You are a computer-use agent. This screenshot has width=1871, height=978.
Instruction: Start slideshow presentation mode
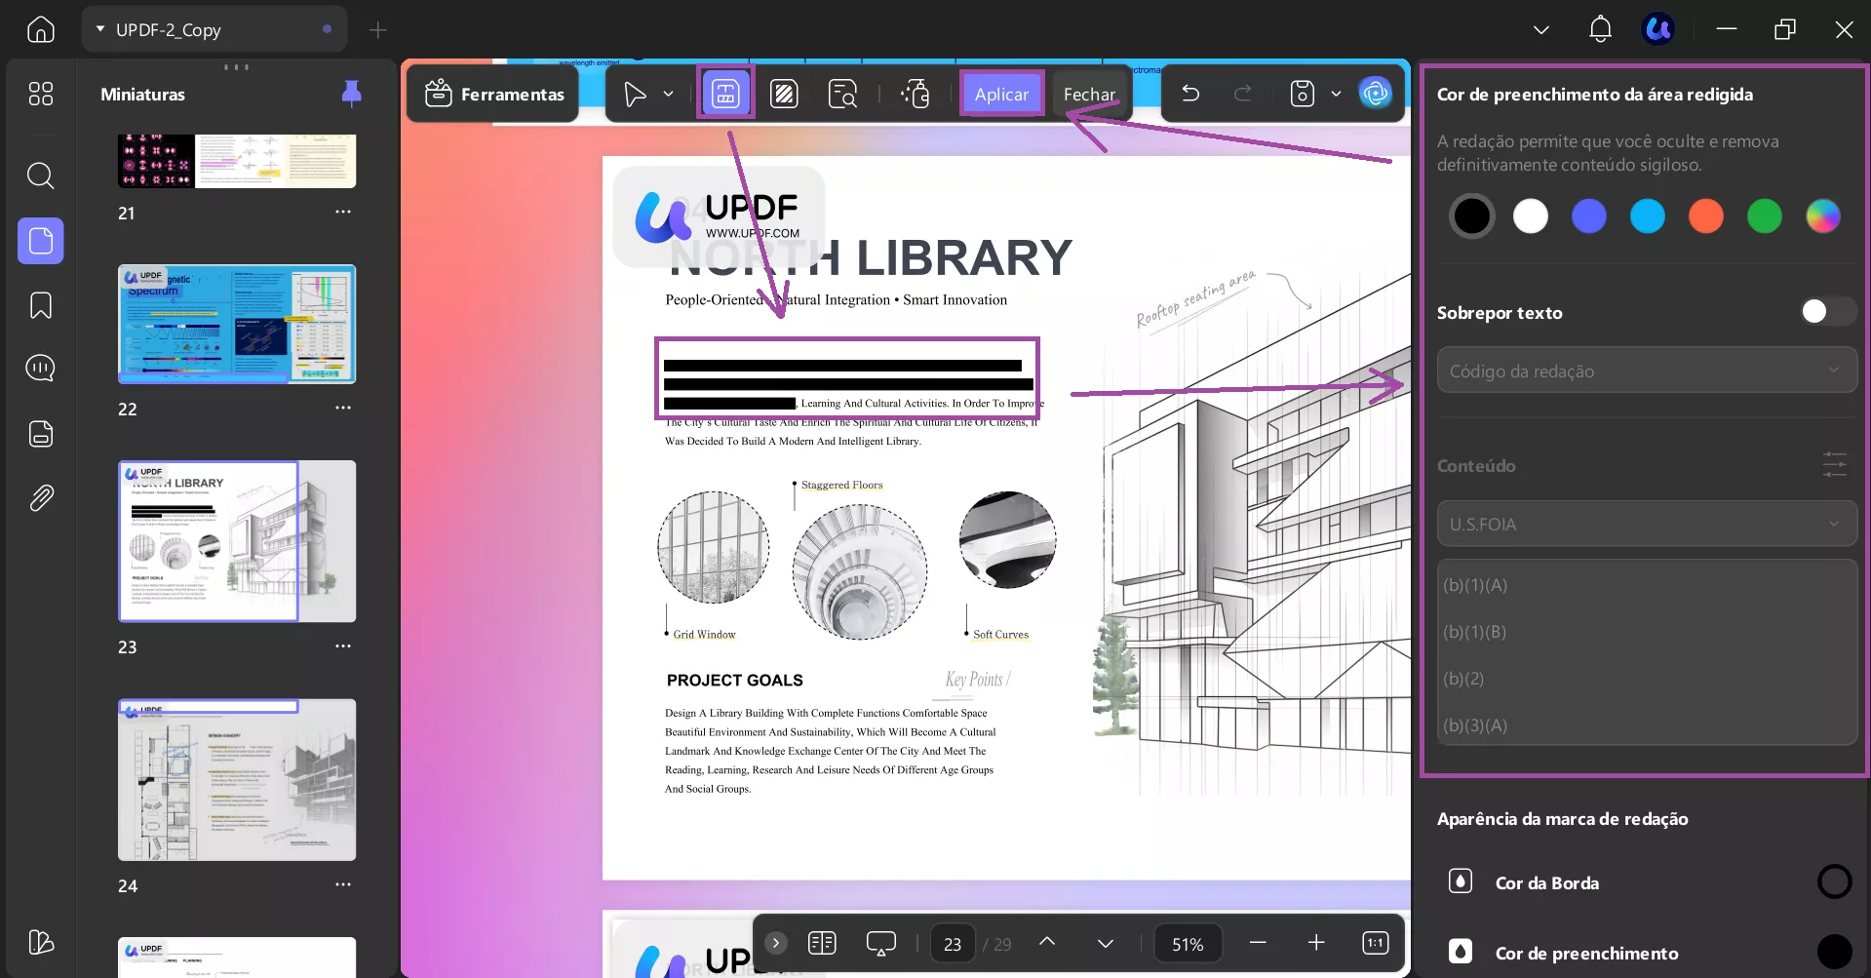(880, 943)
